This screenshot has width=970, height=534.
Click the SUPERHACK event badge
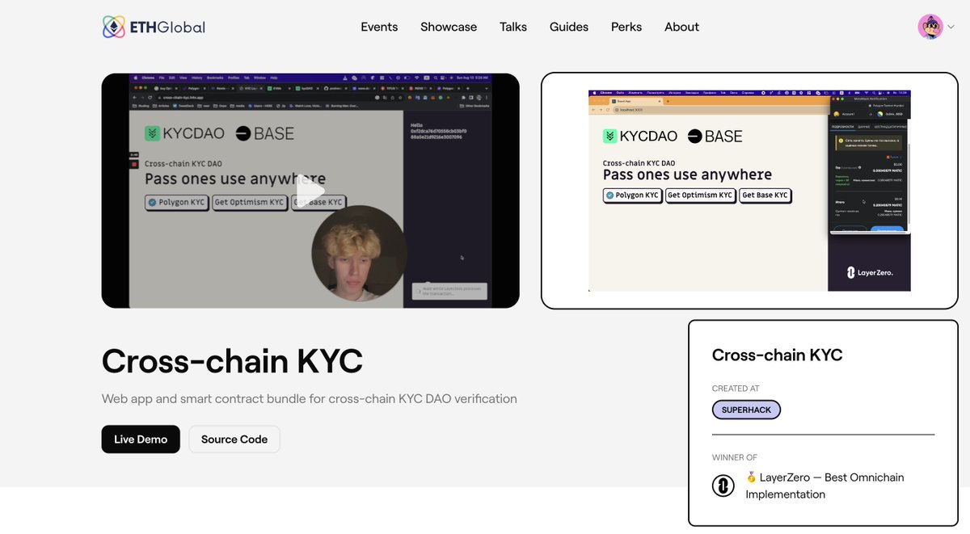click(746, 410)
